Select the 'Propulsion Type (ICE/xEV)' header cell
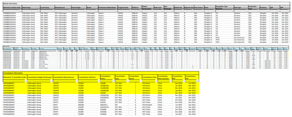The width and height of the screenshot is (292, 117). pos(225,8)
